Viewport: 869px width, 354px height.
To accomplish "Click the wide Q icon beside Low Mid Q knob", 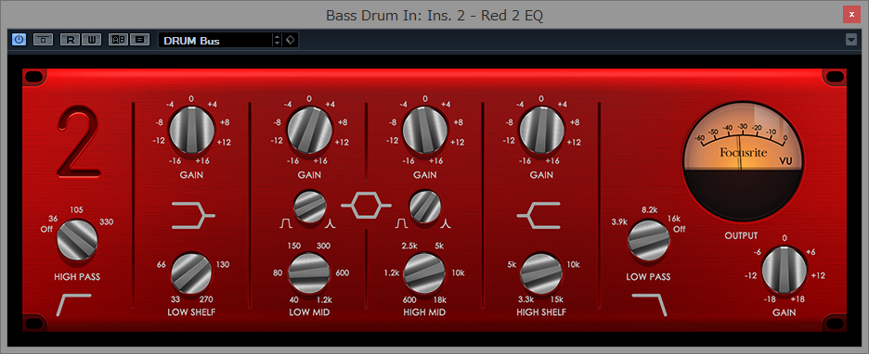I will 285,223.
